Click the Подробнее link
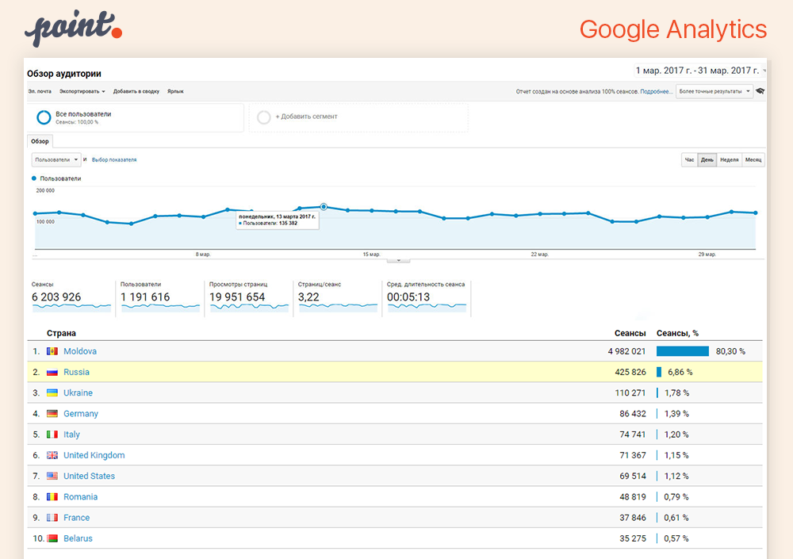This screenshot has height=559, width=793. (657, 91)
